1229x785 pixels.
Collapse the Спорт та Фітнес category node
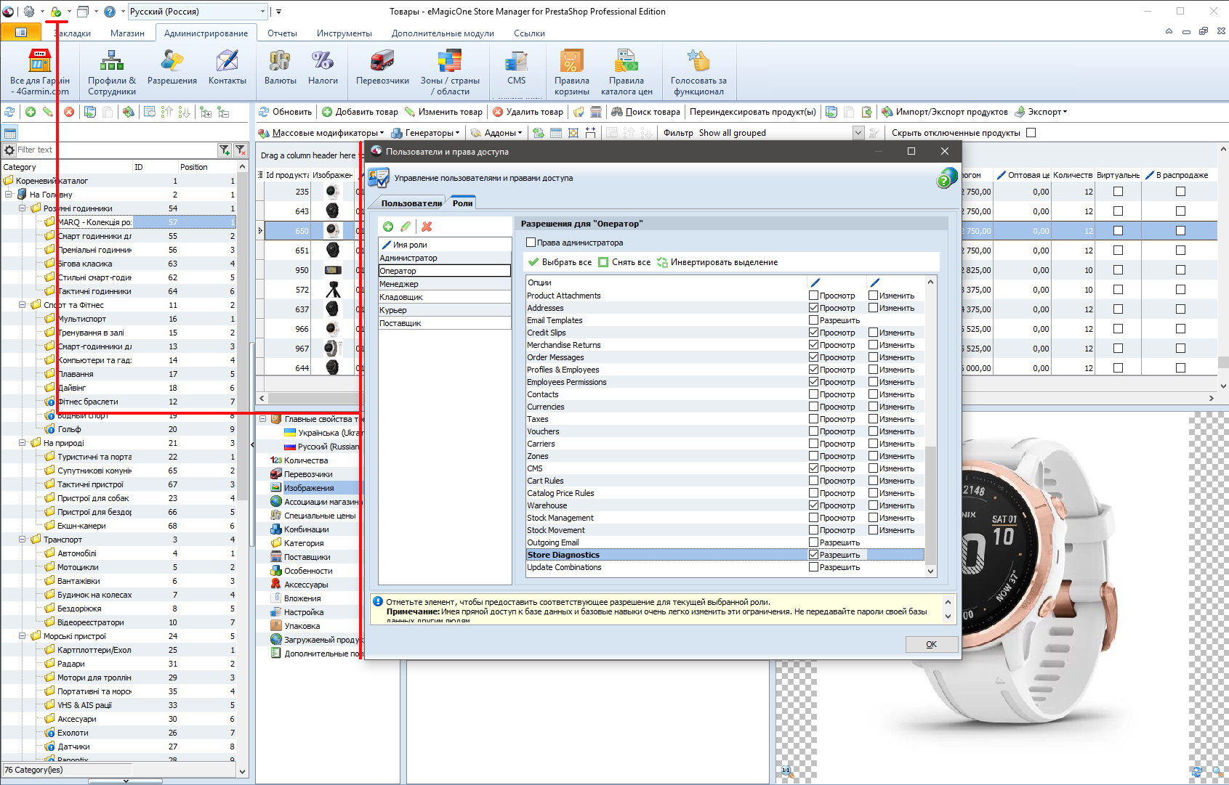[23, 305]
